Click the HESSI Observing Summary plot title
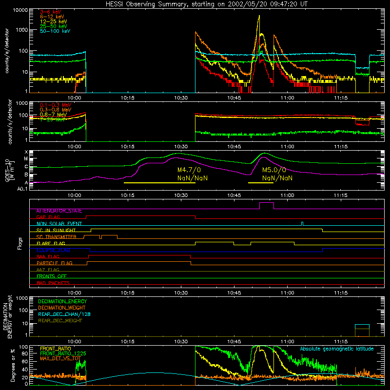Image resolution: width=390 pixels, height=390 pixels. click(x=207, y=4)
